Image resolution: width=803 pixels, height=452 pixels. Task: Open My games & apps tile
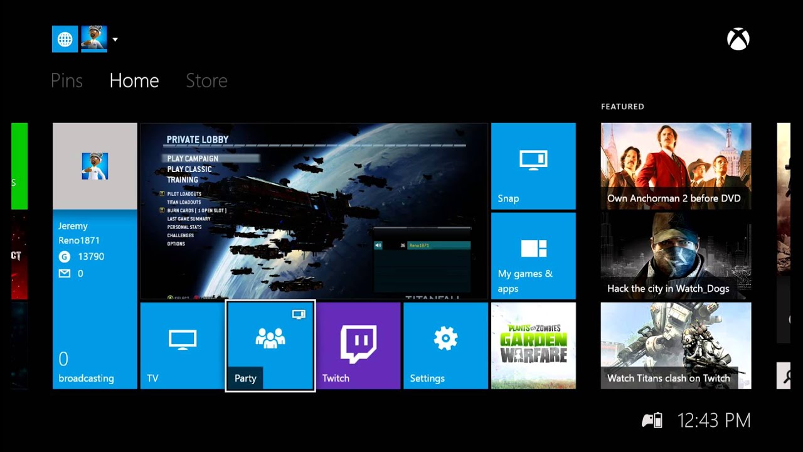[533, 256]
